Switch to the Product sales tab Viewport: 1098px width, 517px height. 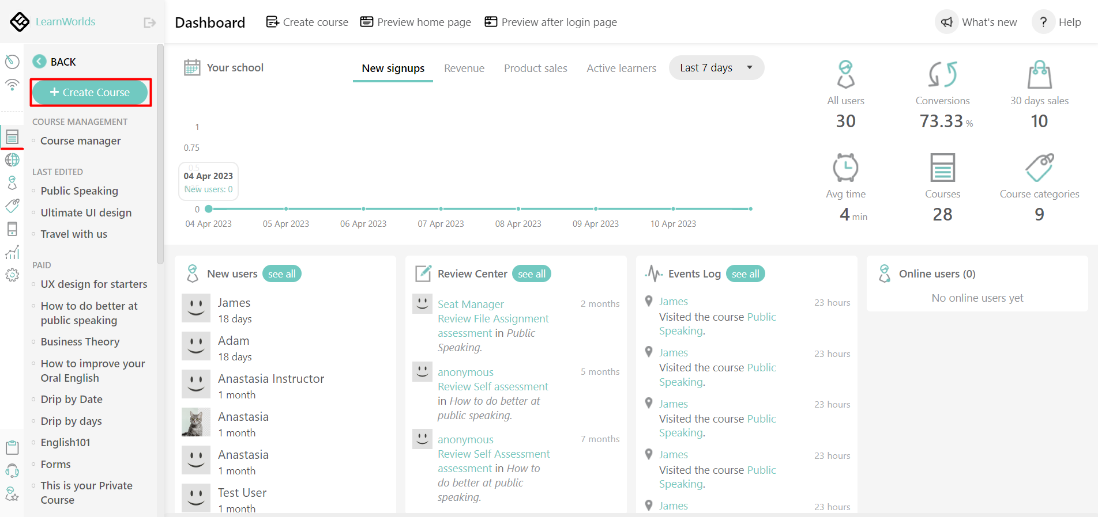click(535, 69)
